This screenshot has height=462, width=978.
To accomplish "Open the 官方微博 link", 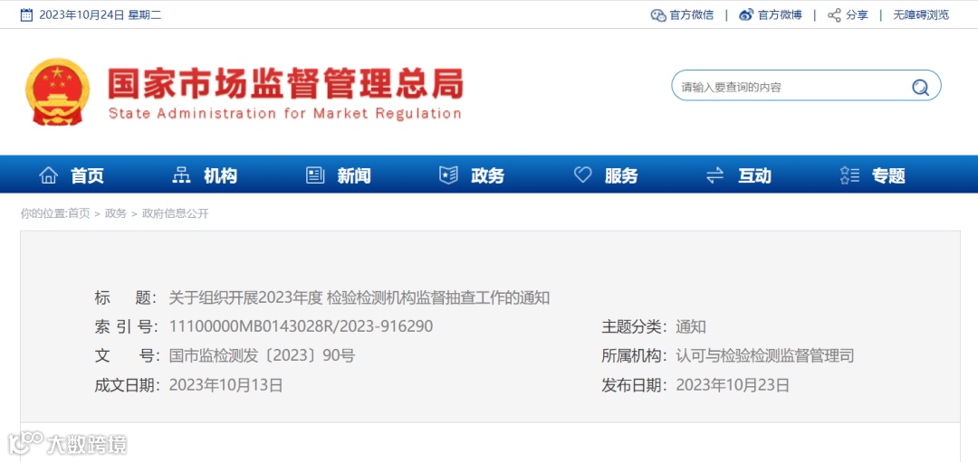I will [x=781, y=15].
